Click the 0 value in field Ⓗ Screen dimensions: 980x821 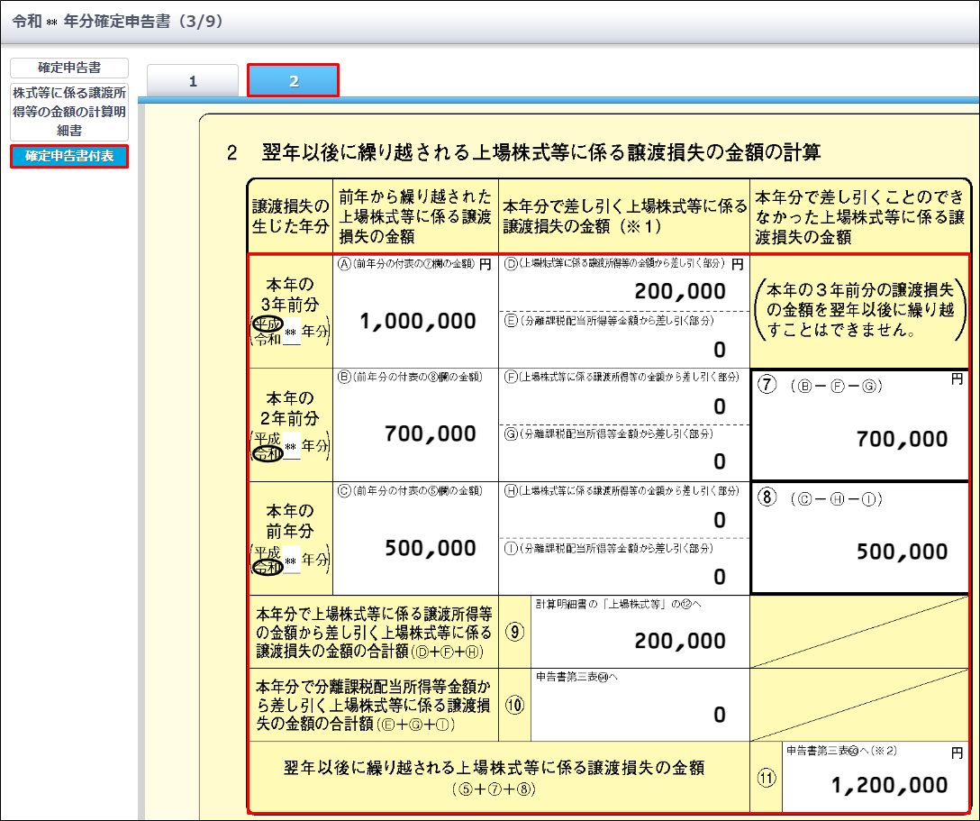click(x=720, y=520)
